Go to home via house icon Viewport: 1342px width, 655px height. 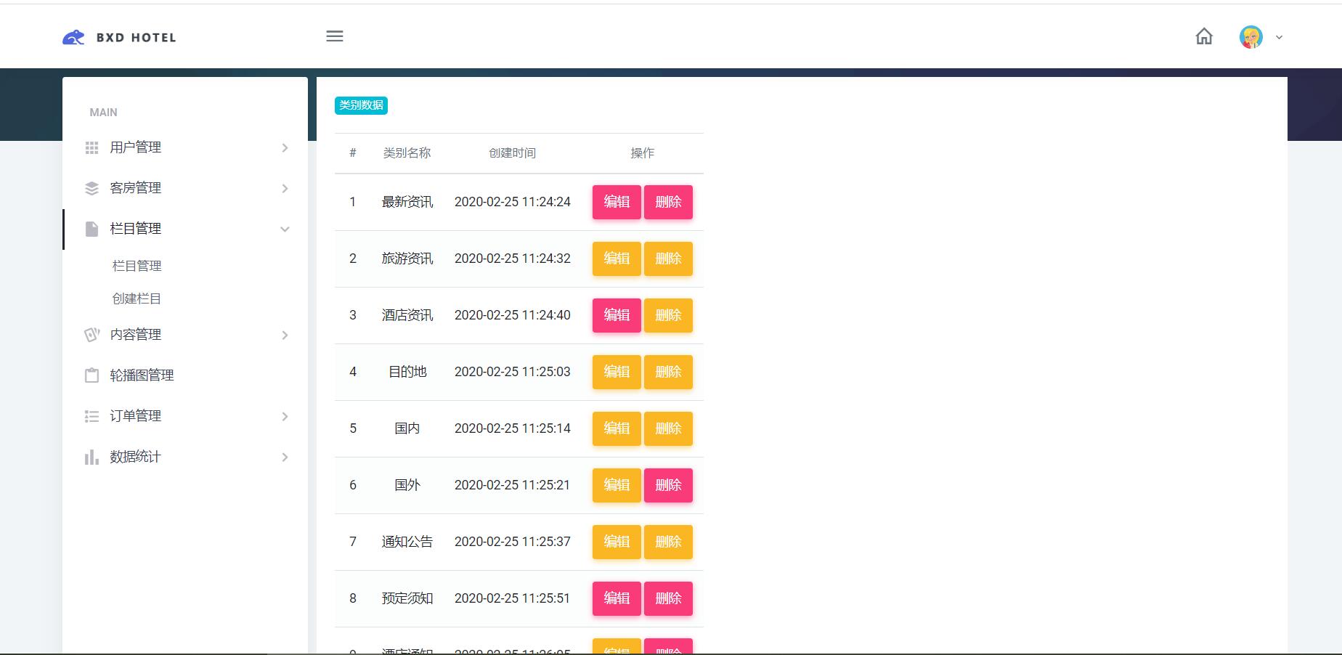click(x=1204, y=36)
